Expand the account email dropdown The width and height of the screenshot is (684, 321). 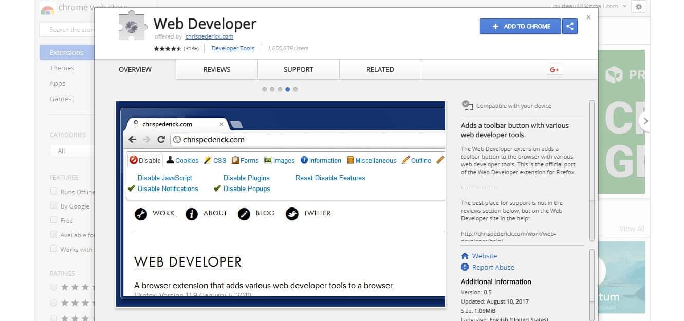[x=624, y=7]
